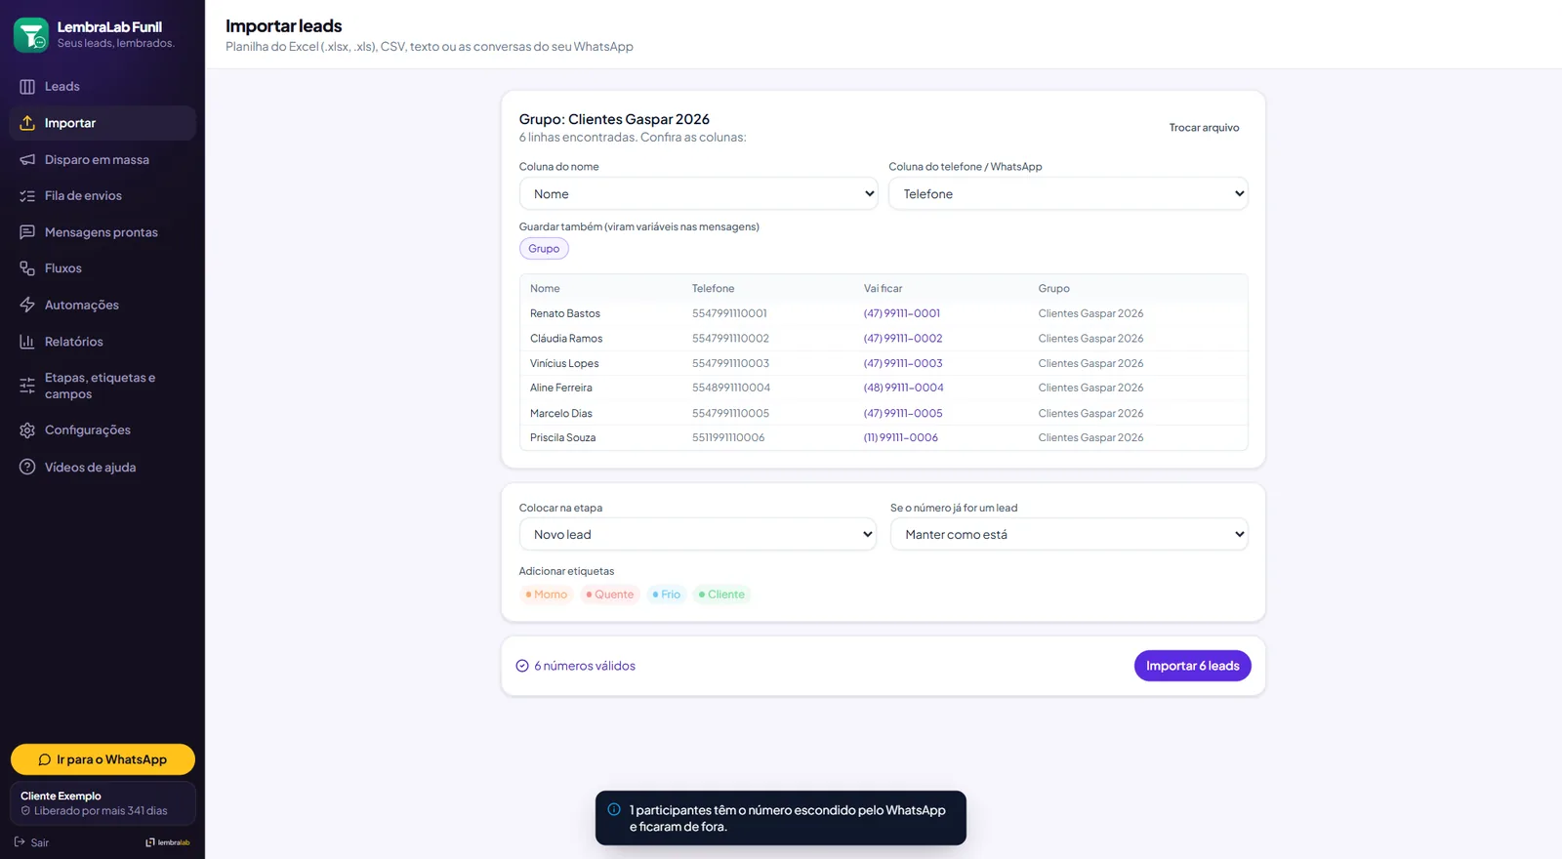Image resolution: width=1562 pixels, height=859 pixels.
Task: Click the Trocar arquivo link
Action: [1204, 128]
